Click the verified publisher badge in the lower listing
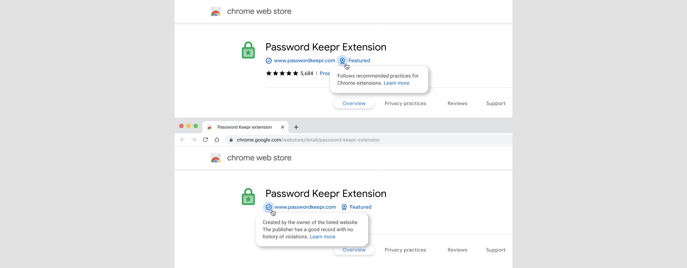Screen dimensions: 687x268 click(269, 207)
